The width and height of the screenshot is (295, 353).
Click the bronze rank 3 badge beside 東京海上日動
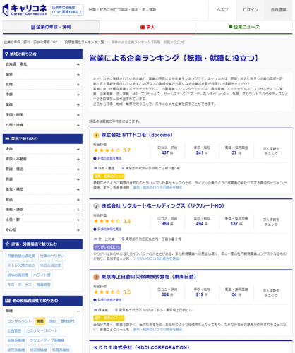pos(96,277)
